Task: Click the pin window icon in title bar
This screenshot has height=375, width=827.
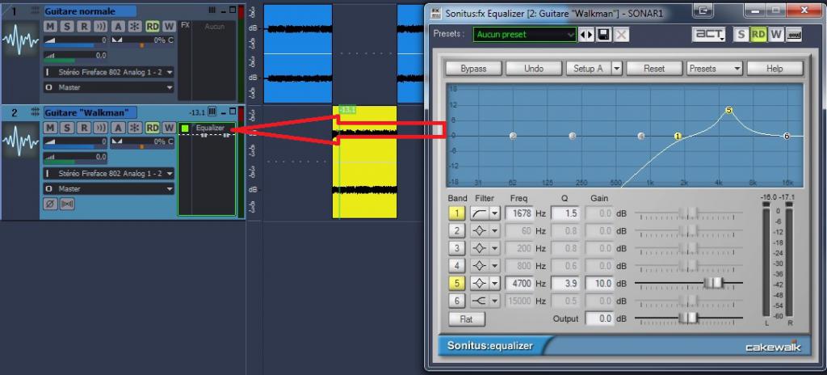Action: coord(703,10)
